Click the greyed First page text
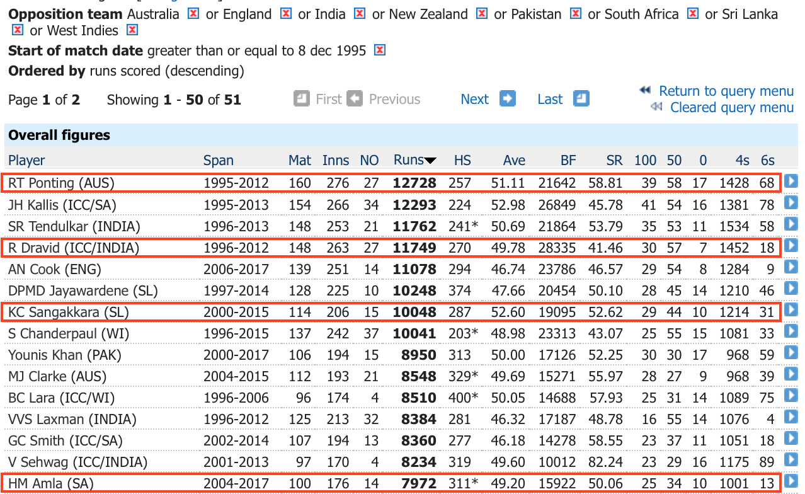This screenshot has width=805, height=494. (329, 99)
